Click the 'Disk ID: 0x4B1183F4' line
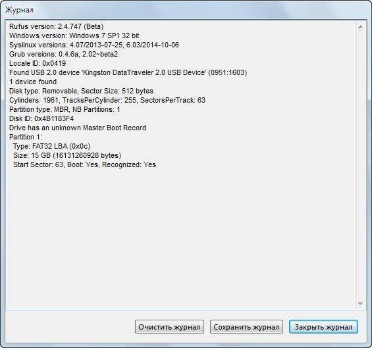Viewport: 372px width, 348px height. (41, 118)
